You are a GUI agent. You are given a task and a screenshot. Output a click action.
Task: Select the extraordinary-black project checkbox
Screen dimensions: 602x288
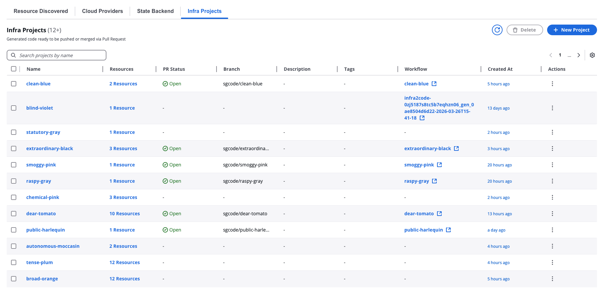14,148
